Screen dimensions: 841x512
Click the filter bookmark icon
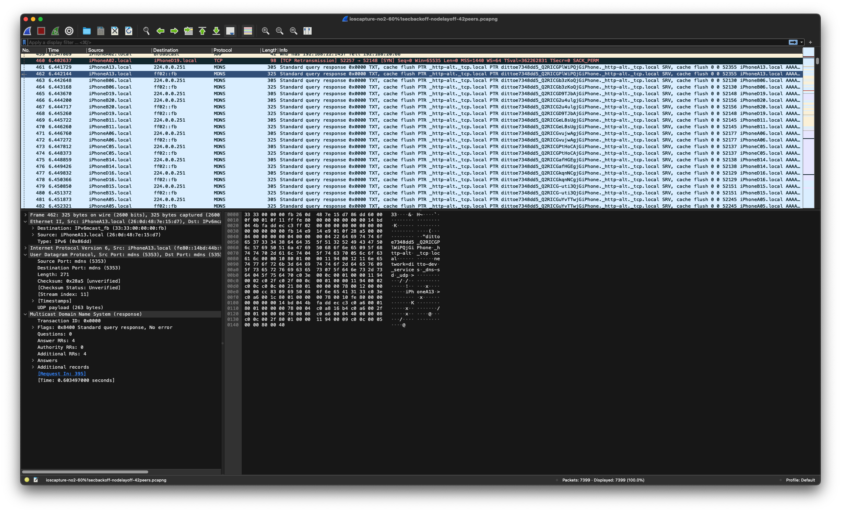(24, 42)
